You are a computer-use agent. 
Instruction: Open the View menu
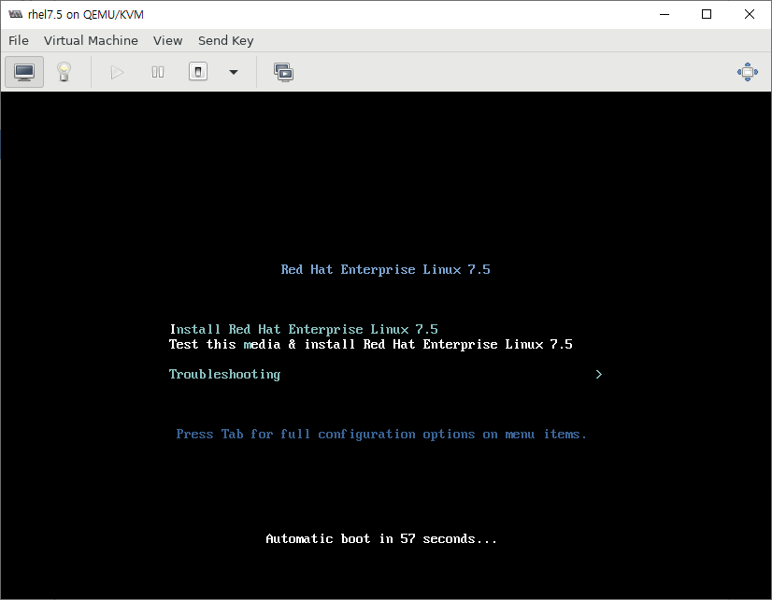coord(168,41)
